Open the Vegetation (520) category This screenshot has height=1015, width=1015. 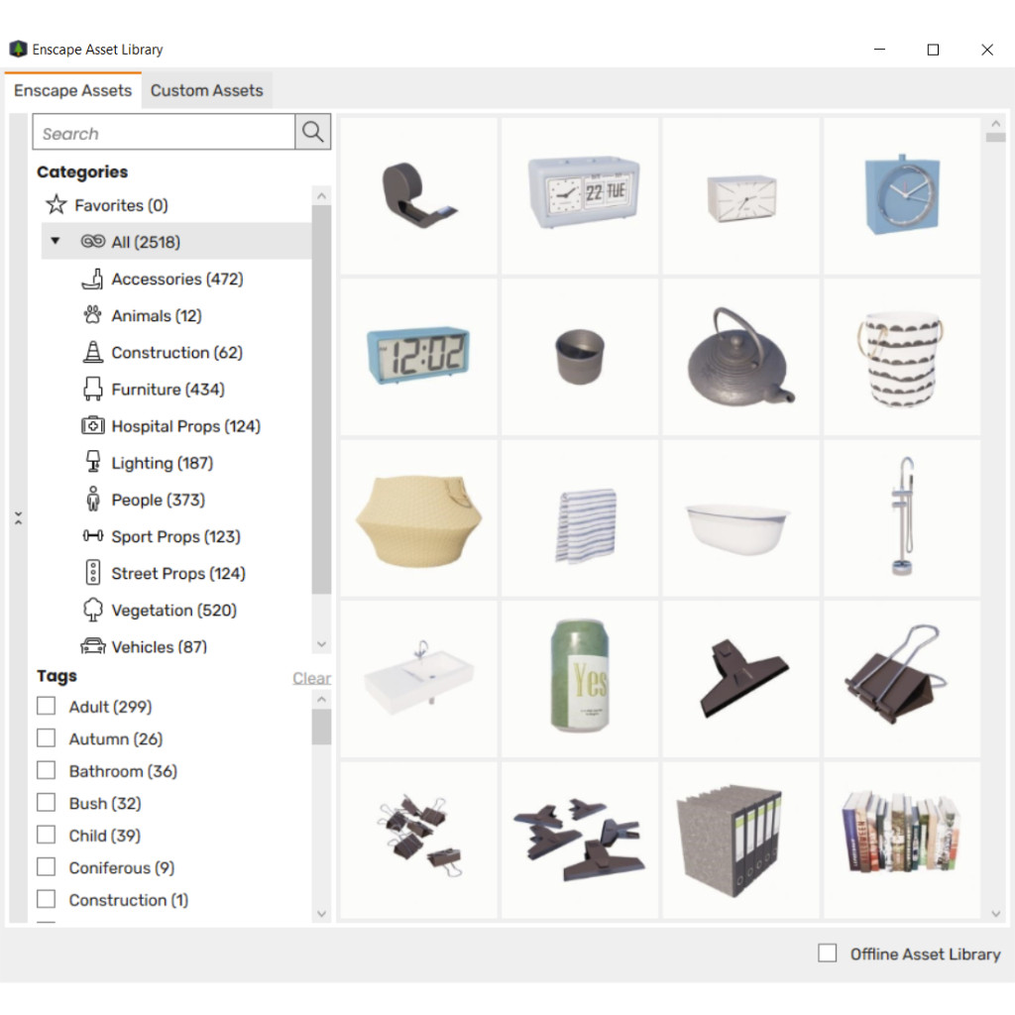[x=174, y=610]
